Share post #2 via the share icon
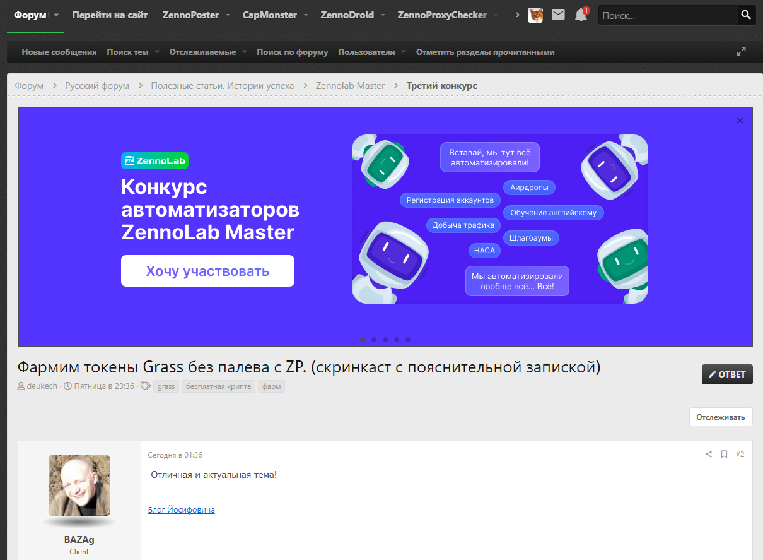 pyautogui.click(x=709, y=455)
